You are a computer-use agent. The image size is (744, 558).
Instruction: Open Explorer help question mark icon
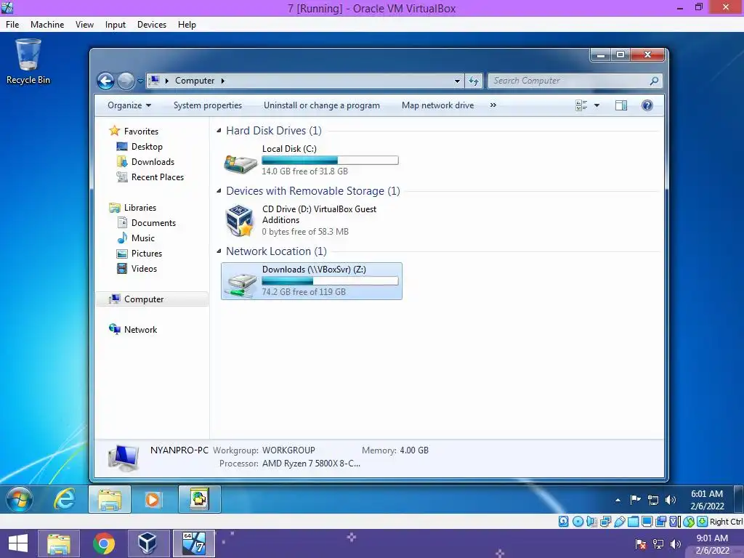click(x=647, y=105)
